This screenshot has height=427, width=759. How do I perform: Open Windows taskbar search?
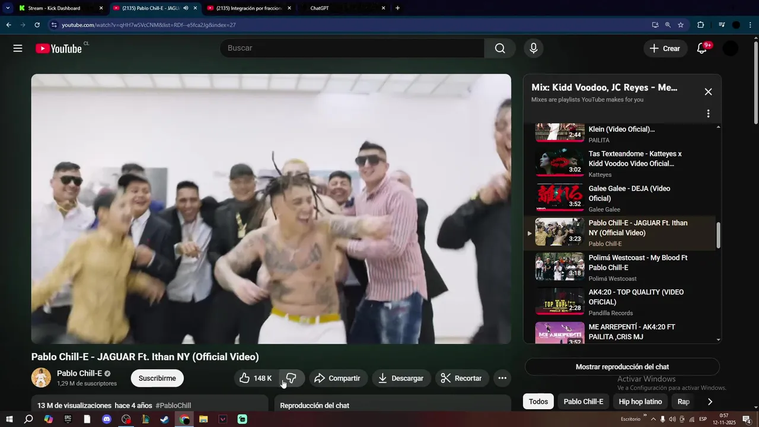(x=28, y=419)
